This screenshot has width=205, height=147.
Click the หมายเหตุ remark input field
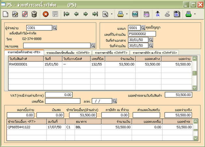point(56,45)
